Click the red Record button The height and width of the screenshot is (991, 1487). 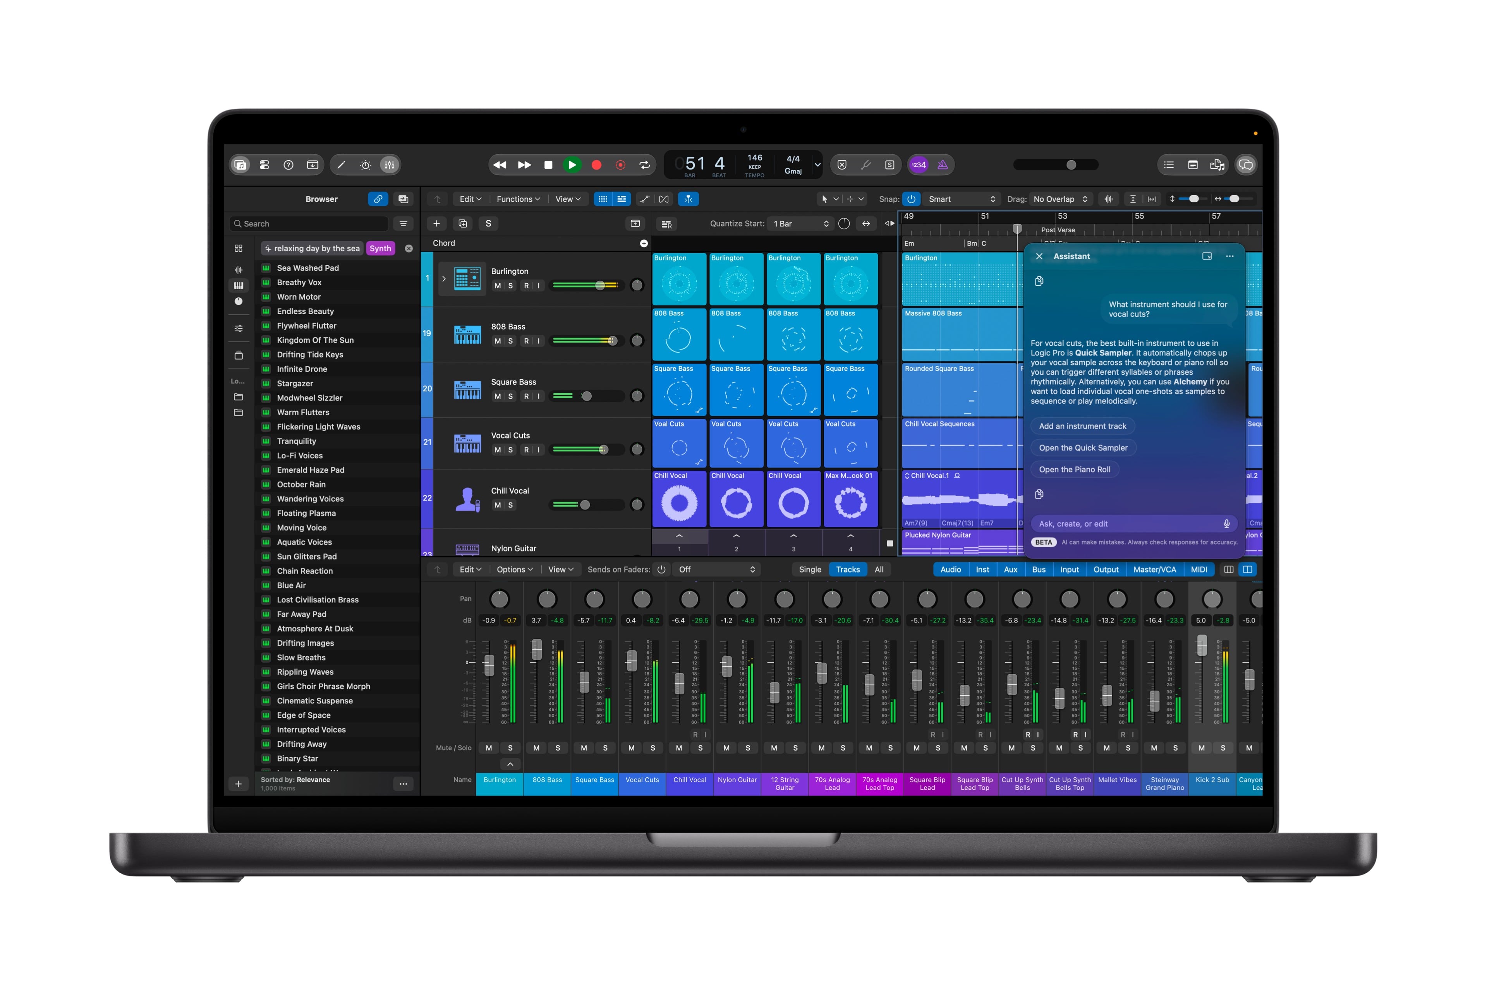click(x=596, y=165)
